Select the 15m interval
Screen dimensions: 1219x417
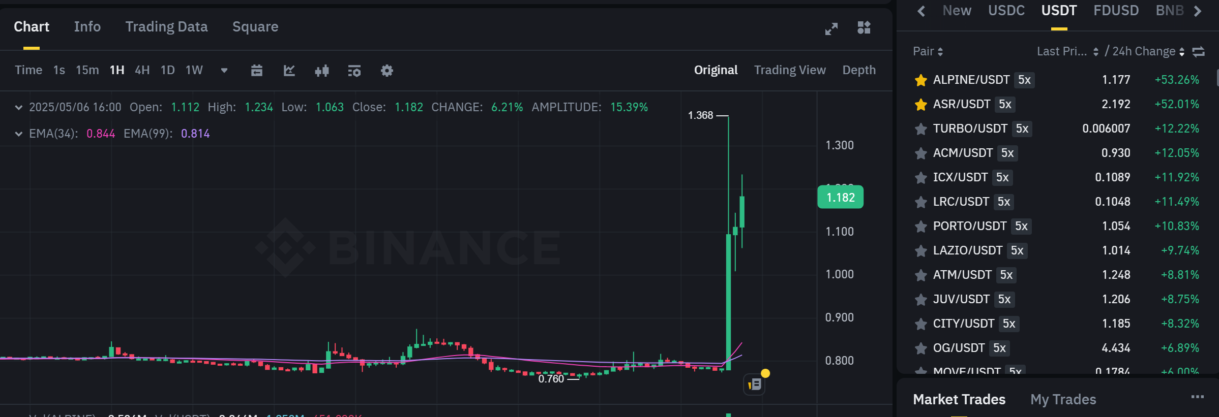pyautogui.click(x=87, y=70)
